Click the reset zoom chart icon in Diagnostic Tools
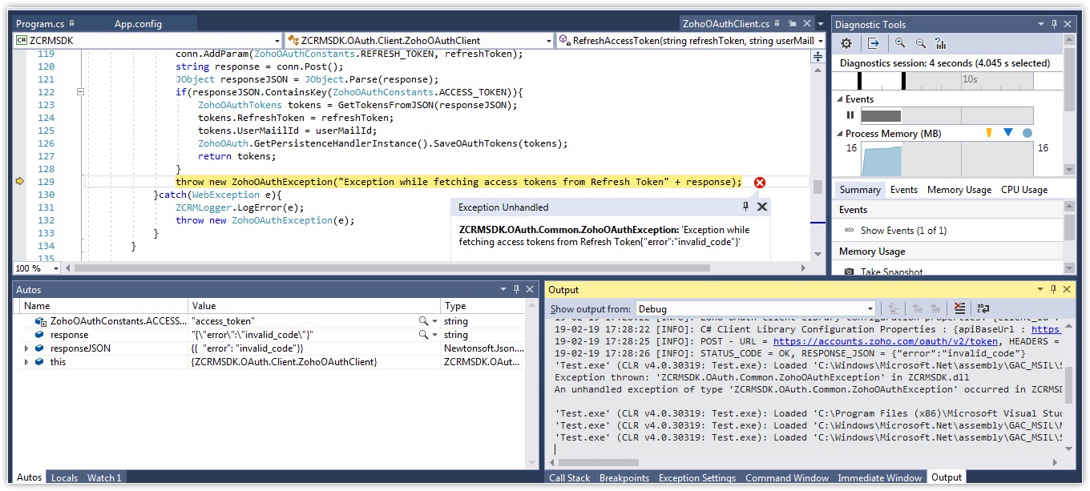The image size is (1090, 491). point(941,43)
